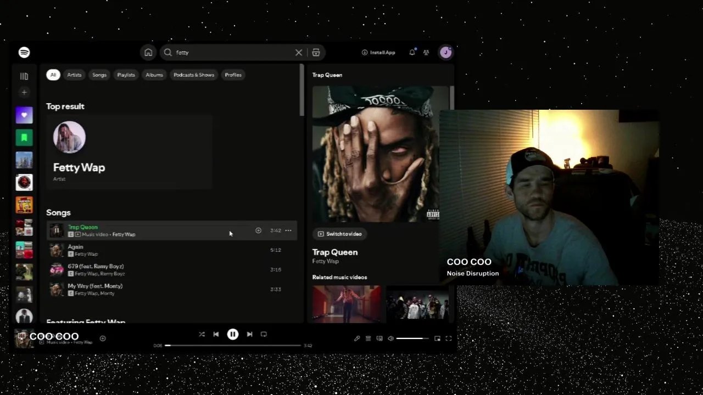703x395 pixels.
Task: Seek along the song progress bar
Action: click(233, 346)
